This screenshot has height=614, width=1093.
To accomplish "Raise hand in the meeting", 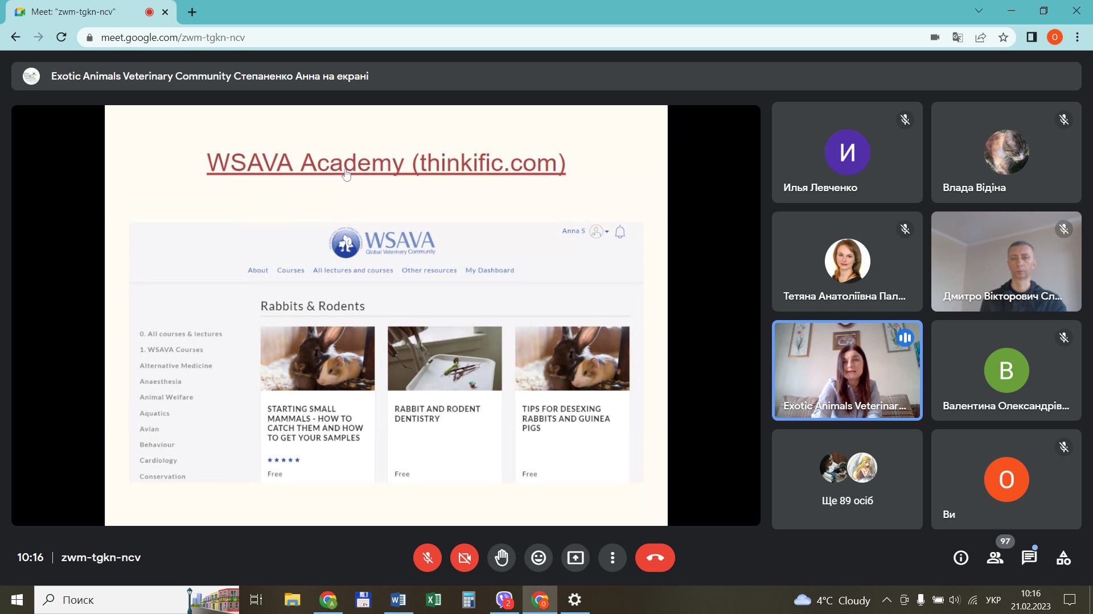I will (x=502, y=558).
